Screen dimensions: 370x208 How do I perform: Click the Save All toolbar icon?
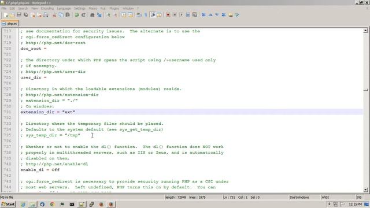[25, 15]
